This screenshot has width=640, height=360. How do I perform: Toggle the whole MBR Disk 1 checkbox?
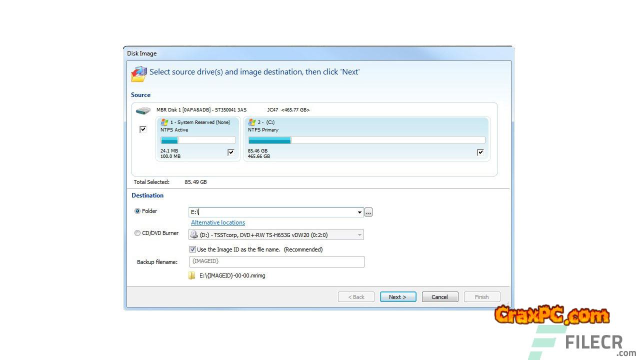click(x=143, y=129)
